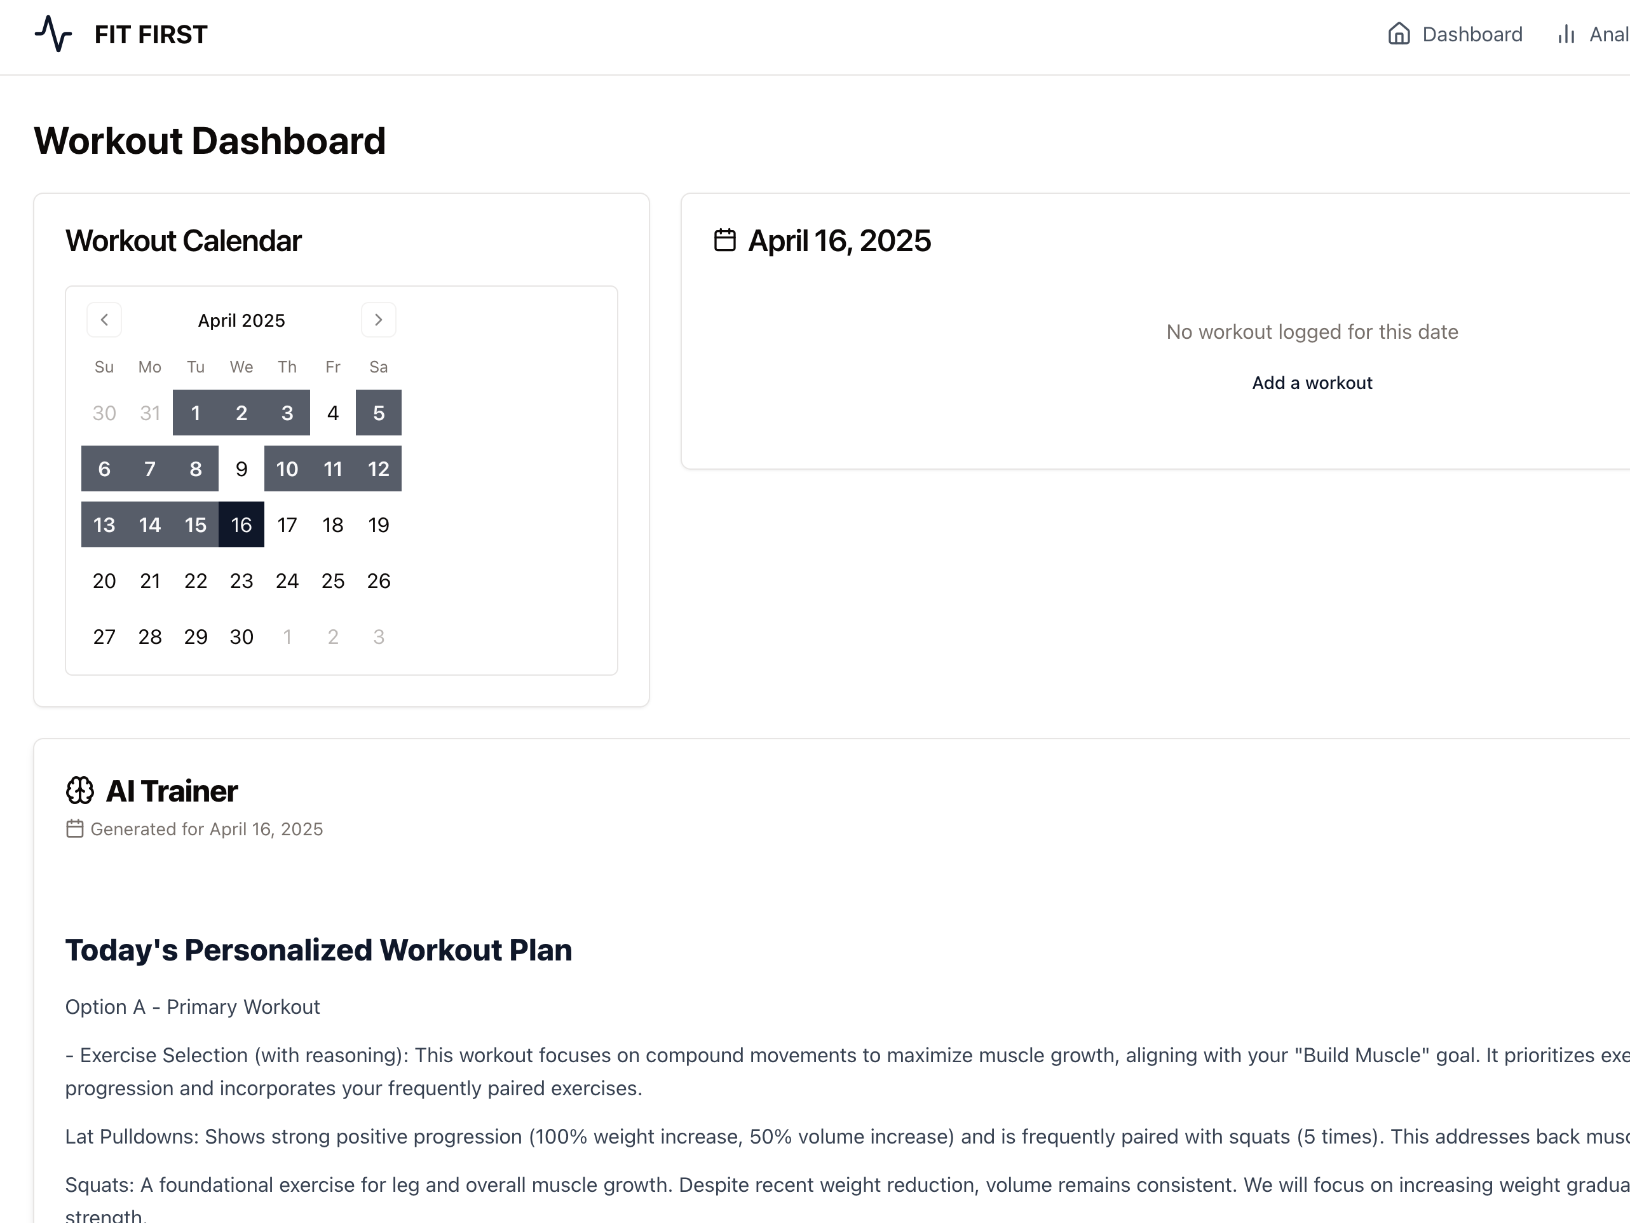Click the Add a workout button

point(1312,383)
